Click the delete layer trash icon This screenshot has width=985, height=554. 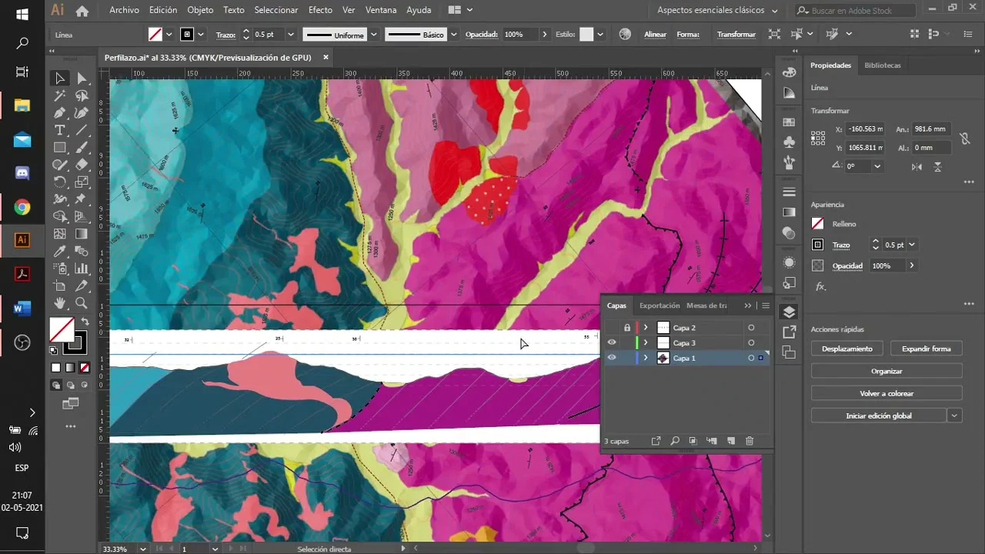(x=750, y=441)
